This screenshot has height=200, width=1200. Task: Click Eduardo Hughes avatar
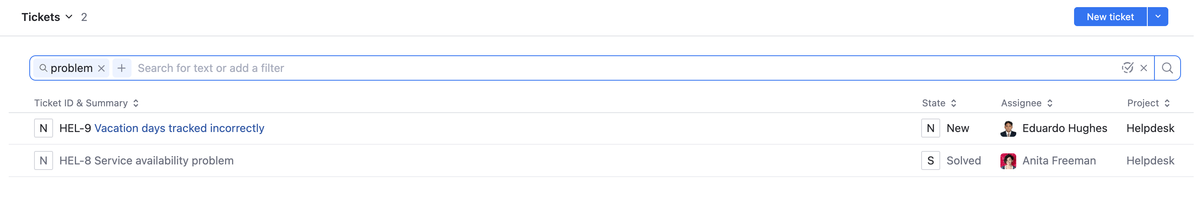pyautogui.click(x=1008, y=128)
